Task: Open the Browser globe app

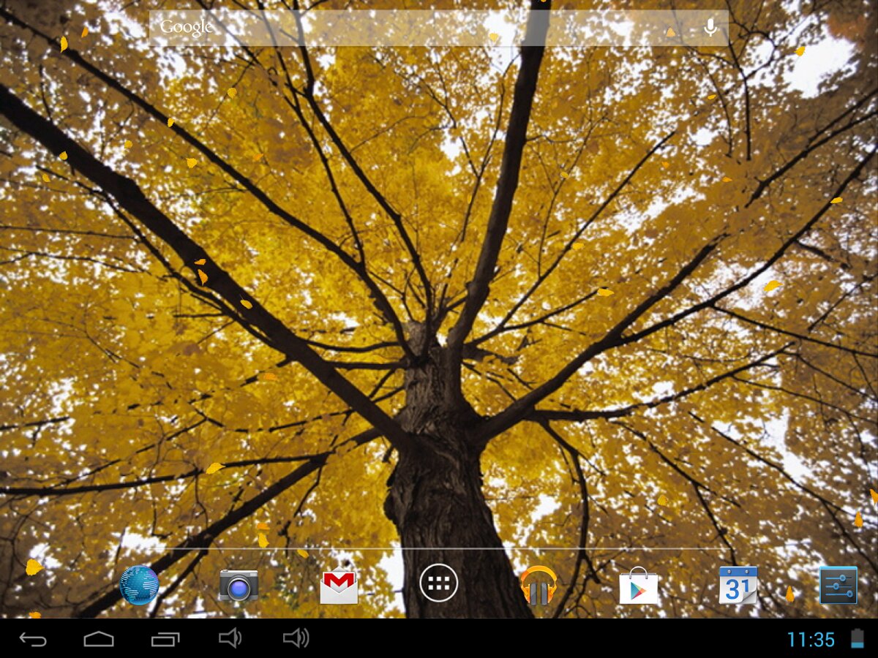Action: pos(139,585)
